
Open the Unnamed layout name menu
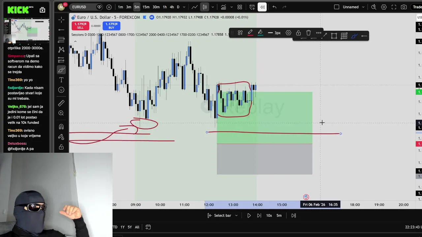tap(351, 7)
